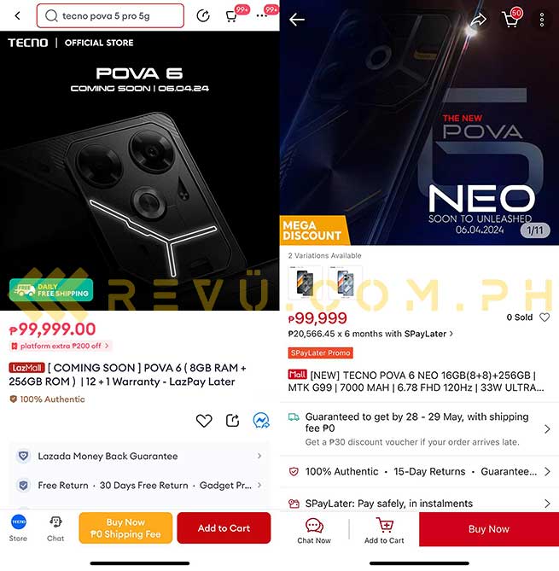Select the second POVA 6 Neo color variation

345,283
